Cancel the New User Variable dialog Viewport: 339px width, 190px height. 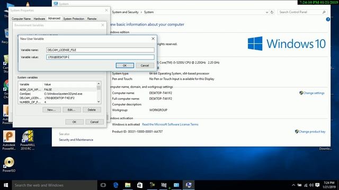(145, 65)
